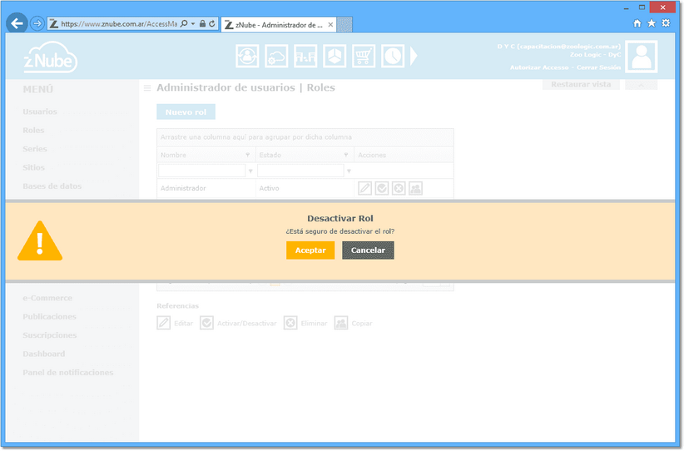Click the browser address bar URL
Viewport: 684px width, 451px height.
point(119,24)
